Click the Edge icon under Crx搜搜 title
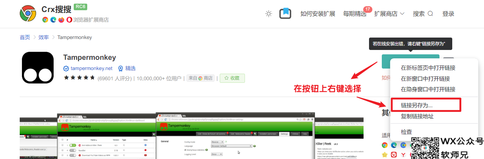Image resolution: width=484 pixels, height=159 pixels. [x=53, y=20]
